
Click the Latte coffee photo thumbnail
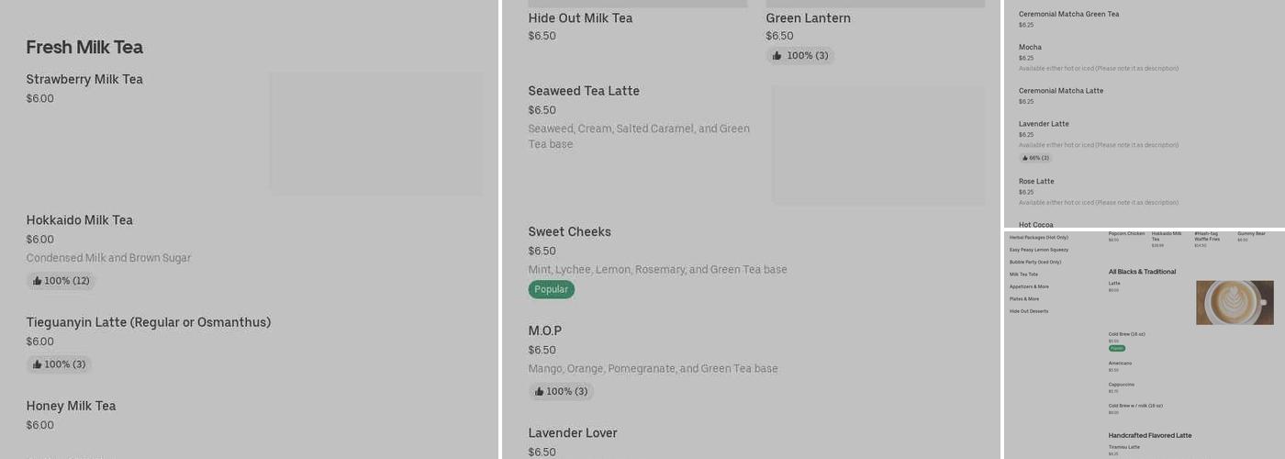pyautogui.click(x=1235, y=302)
